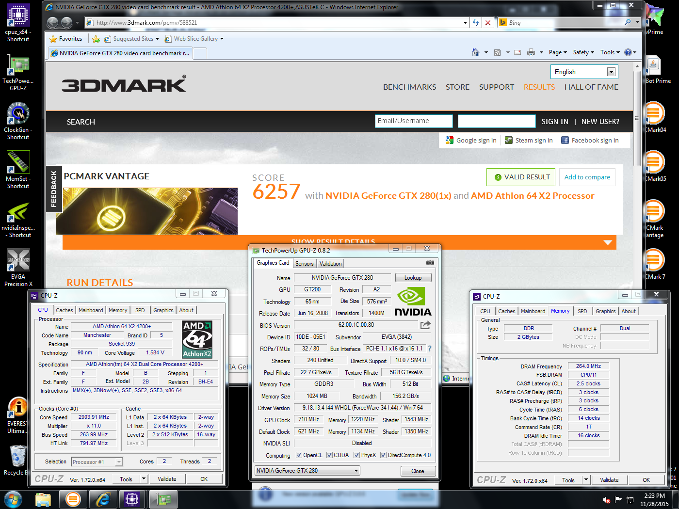Click the Close button in GPU-Z
Image resolution: width=679 pixels, height=509 pixels.
(418, 471)
